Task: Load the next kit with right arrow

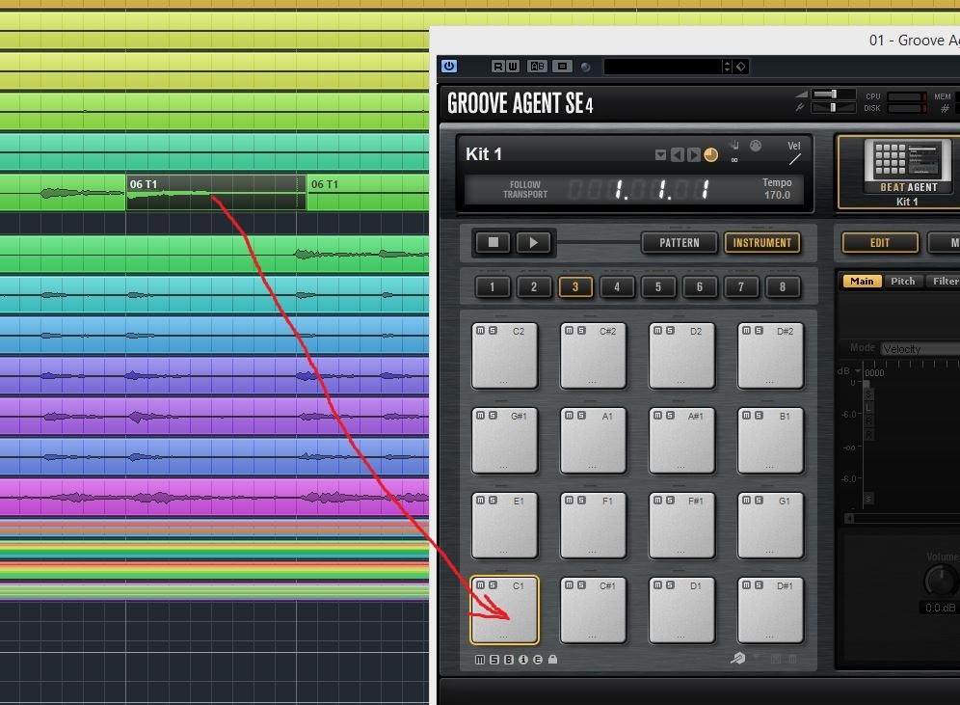Action: click(693, 155)
